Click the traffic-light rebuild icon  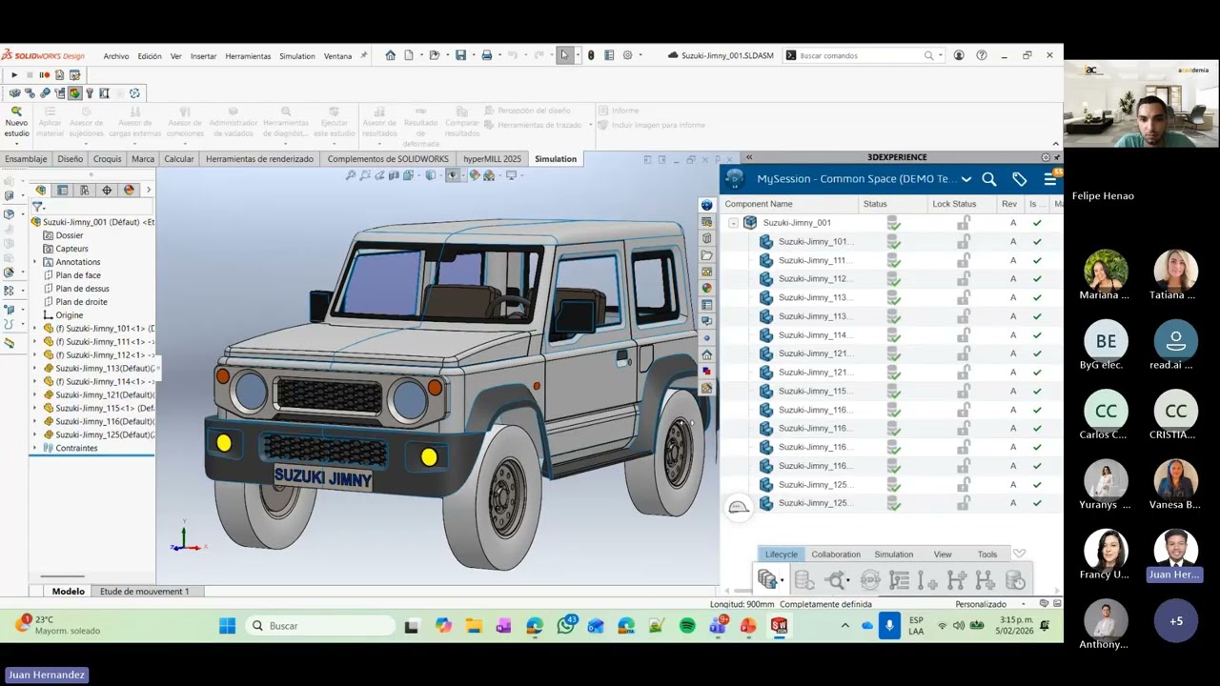tap(591, 55)
